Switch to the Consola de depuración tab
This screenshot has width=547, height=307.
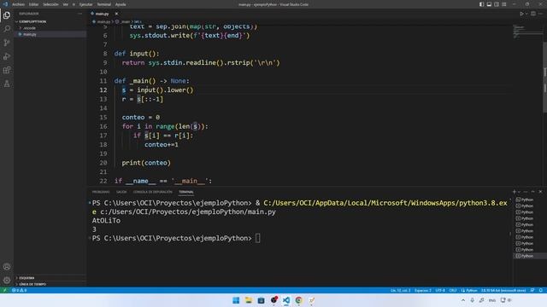click(153, 192)
